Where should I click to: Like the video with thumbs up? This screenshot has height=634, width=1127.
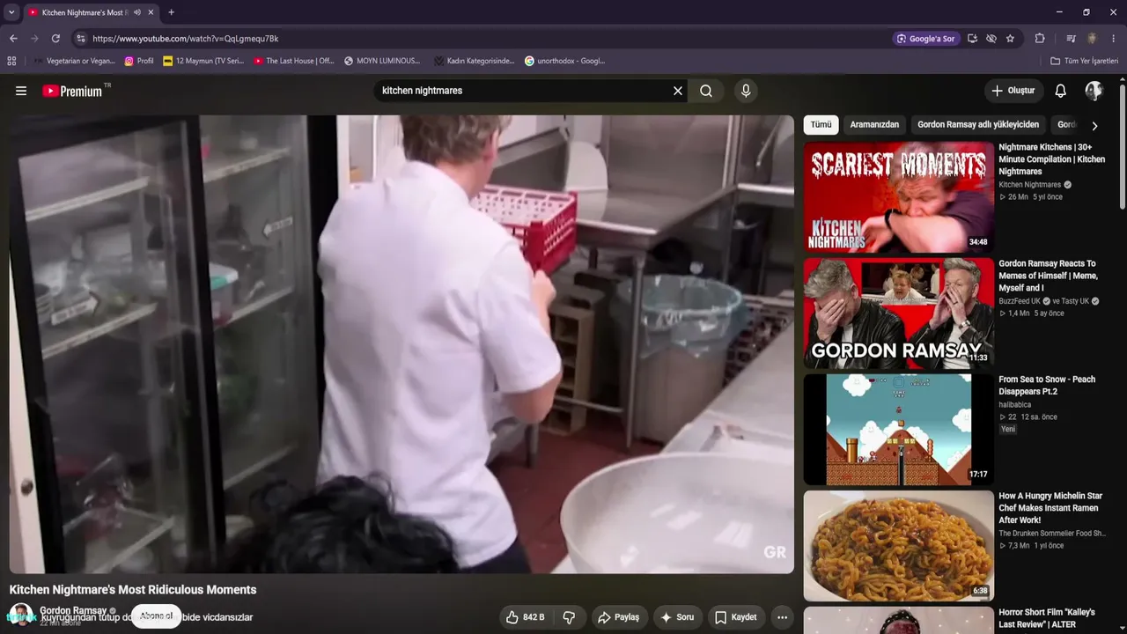coord(525,617)
